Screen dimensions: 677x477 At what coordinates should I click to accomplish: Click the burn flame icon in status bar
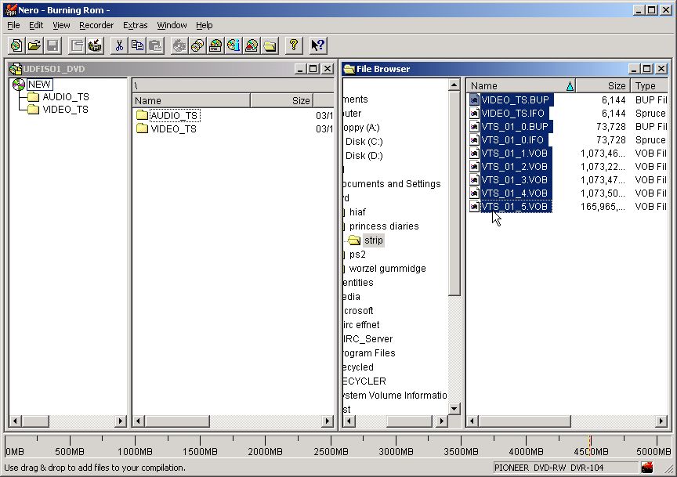647,468
